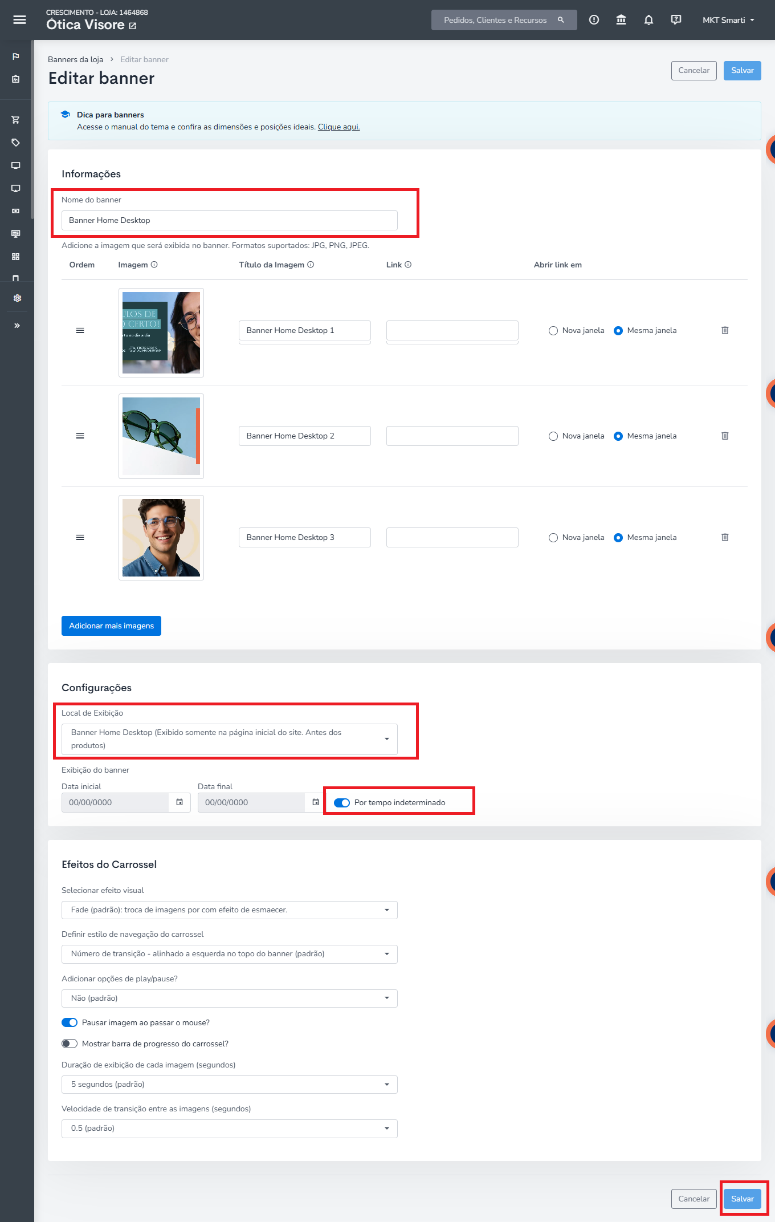Open the MKT Smarti account menu
The width and height of the screenshot is (775, 1222).
[x=728, y=20]
